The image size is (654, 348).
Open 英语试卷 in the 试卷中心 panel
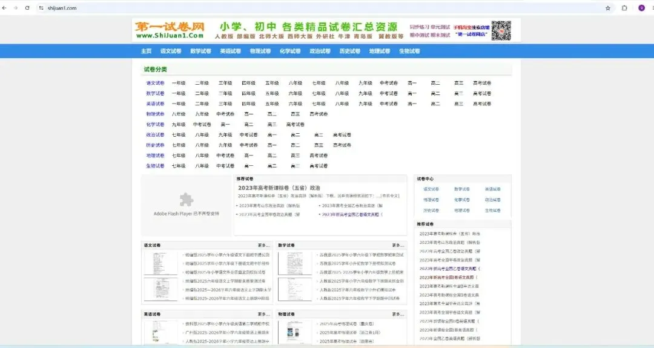[492, 189]
